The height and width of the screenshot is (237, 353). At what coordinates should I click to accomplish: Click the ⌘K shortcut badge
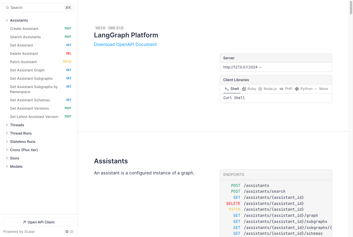[68, 8]
